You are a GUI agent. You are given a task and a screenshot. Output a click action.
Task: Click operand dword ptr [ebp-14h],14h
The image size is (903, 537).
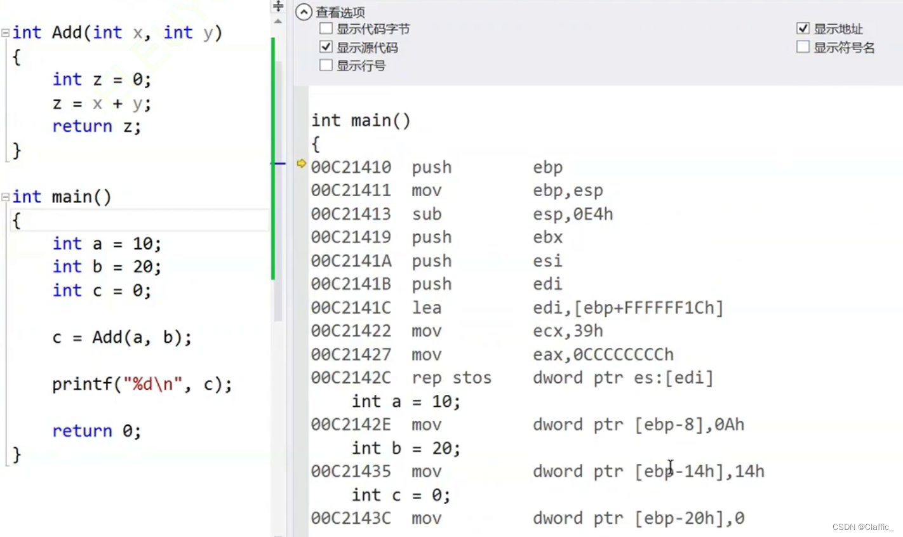[x=649, y=472]
